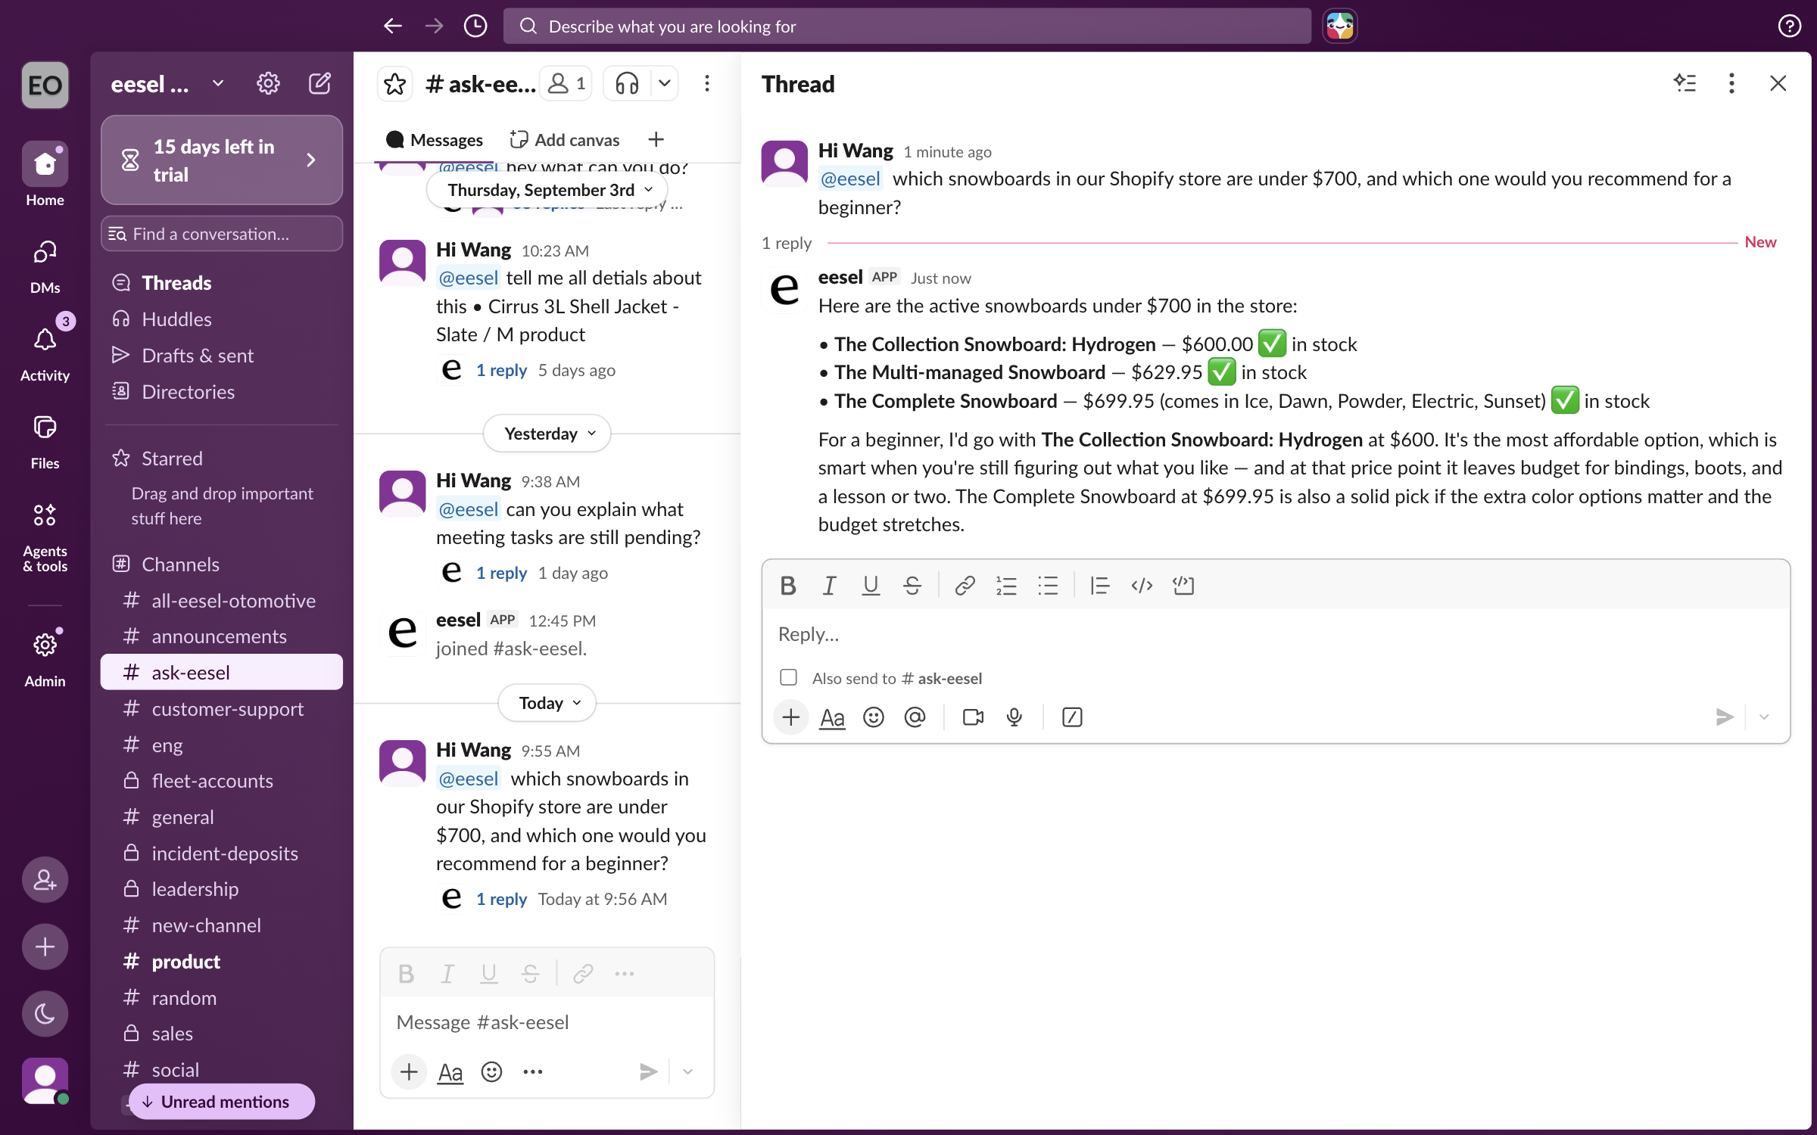Jump to Unread mentions
Viewport: 1817px width, 1135px height.
(222, 1102)
